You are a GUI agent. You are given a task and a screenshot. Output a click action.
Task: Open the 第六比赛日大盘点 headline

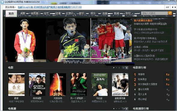[x=143, y=21]
